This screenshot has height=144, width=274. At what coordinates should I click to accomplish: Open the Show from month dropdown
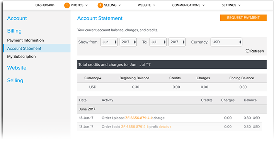pos(109,42)
